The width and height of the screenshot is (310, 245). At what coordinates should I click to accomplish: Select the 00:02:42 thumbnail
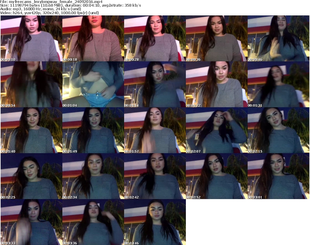pyautogui.click(x=155, y=176)
